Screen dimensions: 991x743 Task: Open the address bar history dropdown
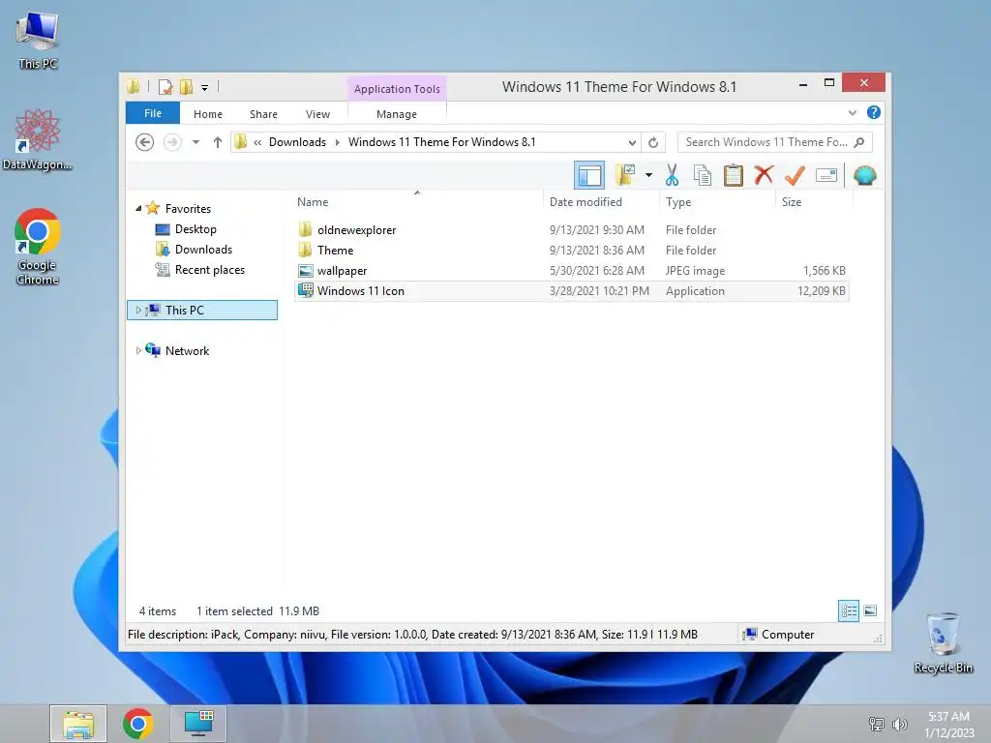tap(632, 143)
